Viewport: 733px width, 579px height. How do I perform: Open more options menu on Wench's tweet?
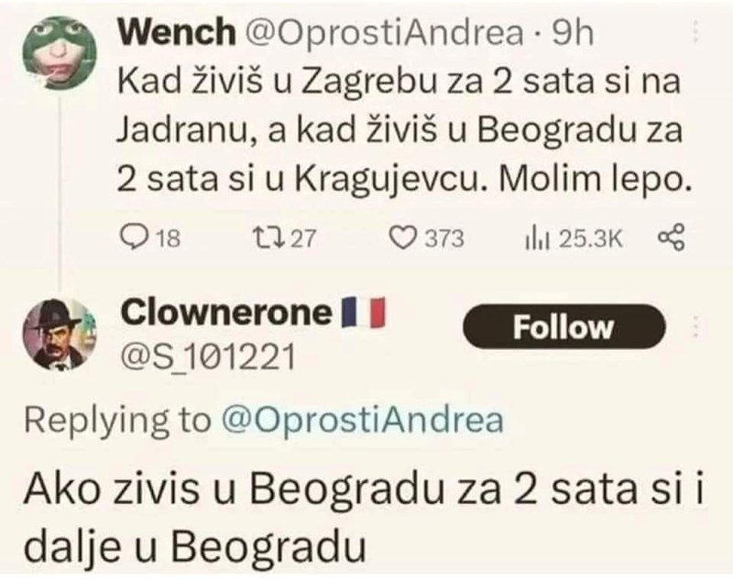tap(696, 32)
